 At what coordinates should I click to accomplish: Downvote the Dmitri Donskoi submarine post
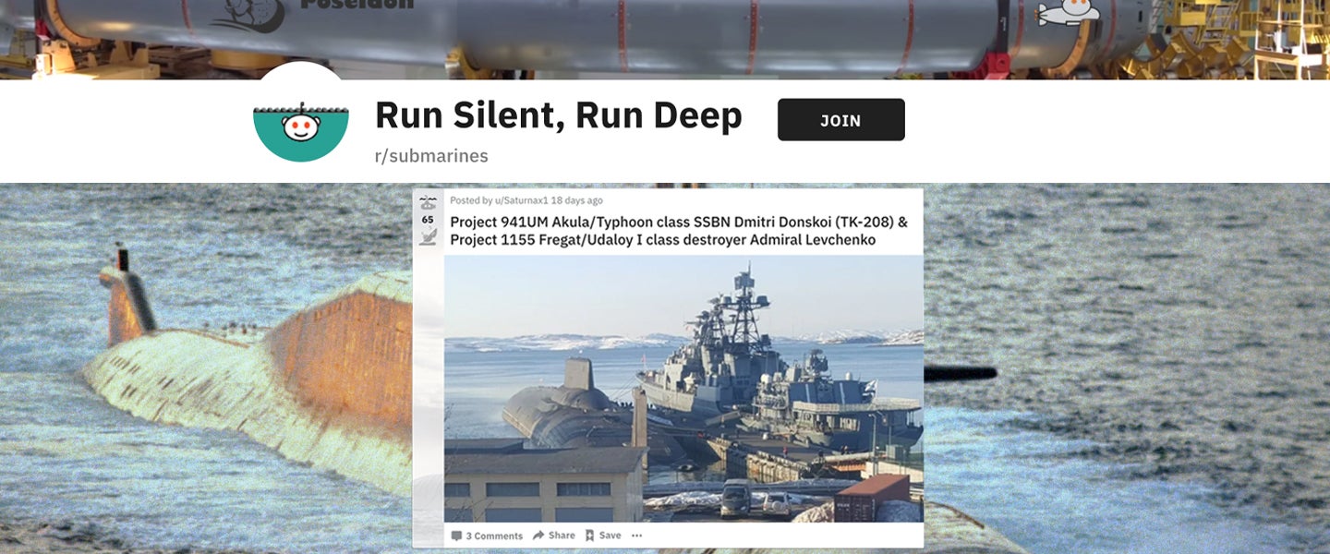pyautogui.click(x=428, y=237)
